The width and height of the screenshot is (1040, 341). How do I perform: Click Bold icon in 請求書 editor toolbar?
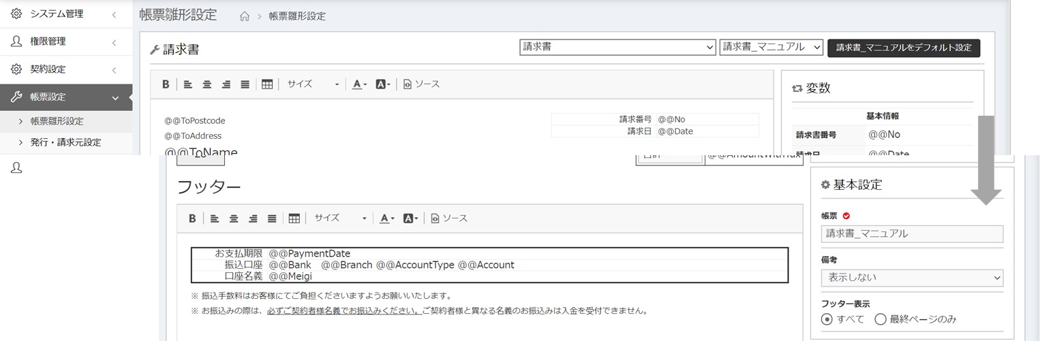pos(166,84)
